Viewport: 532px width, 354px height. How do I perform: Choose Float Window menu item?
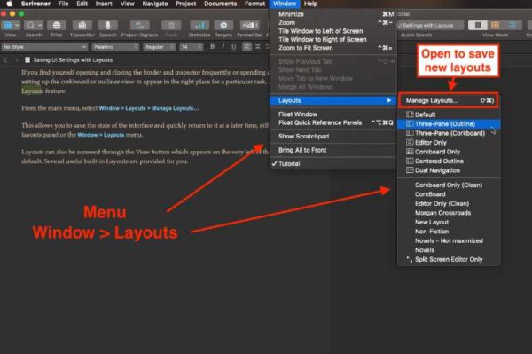tap(333, 114)
